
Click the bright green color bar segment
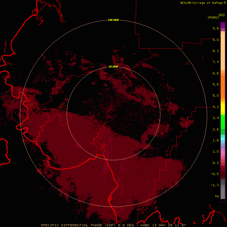click(223, 122)
